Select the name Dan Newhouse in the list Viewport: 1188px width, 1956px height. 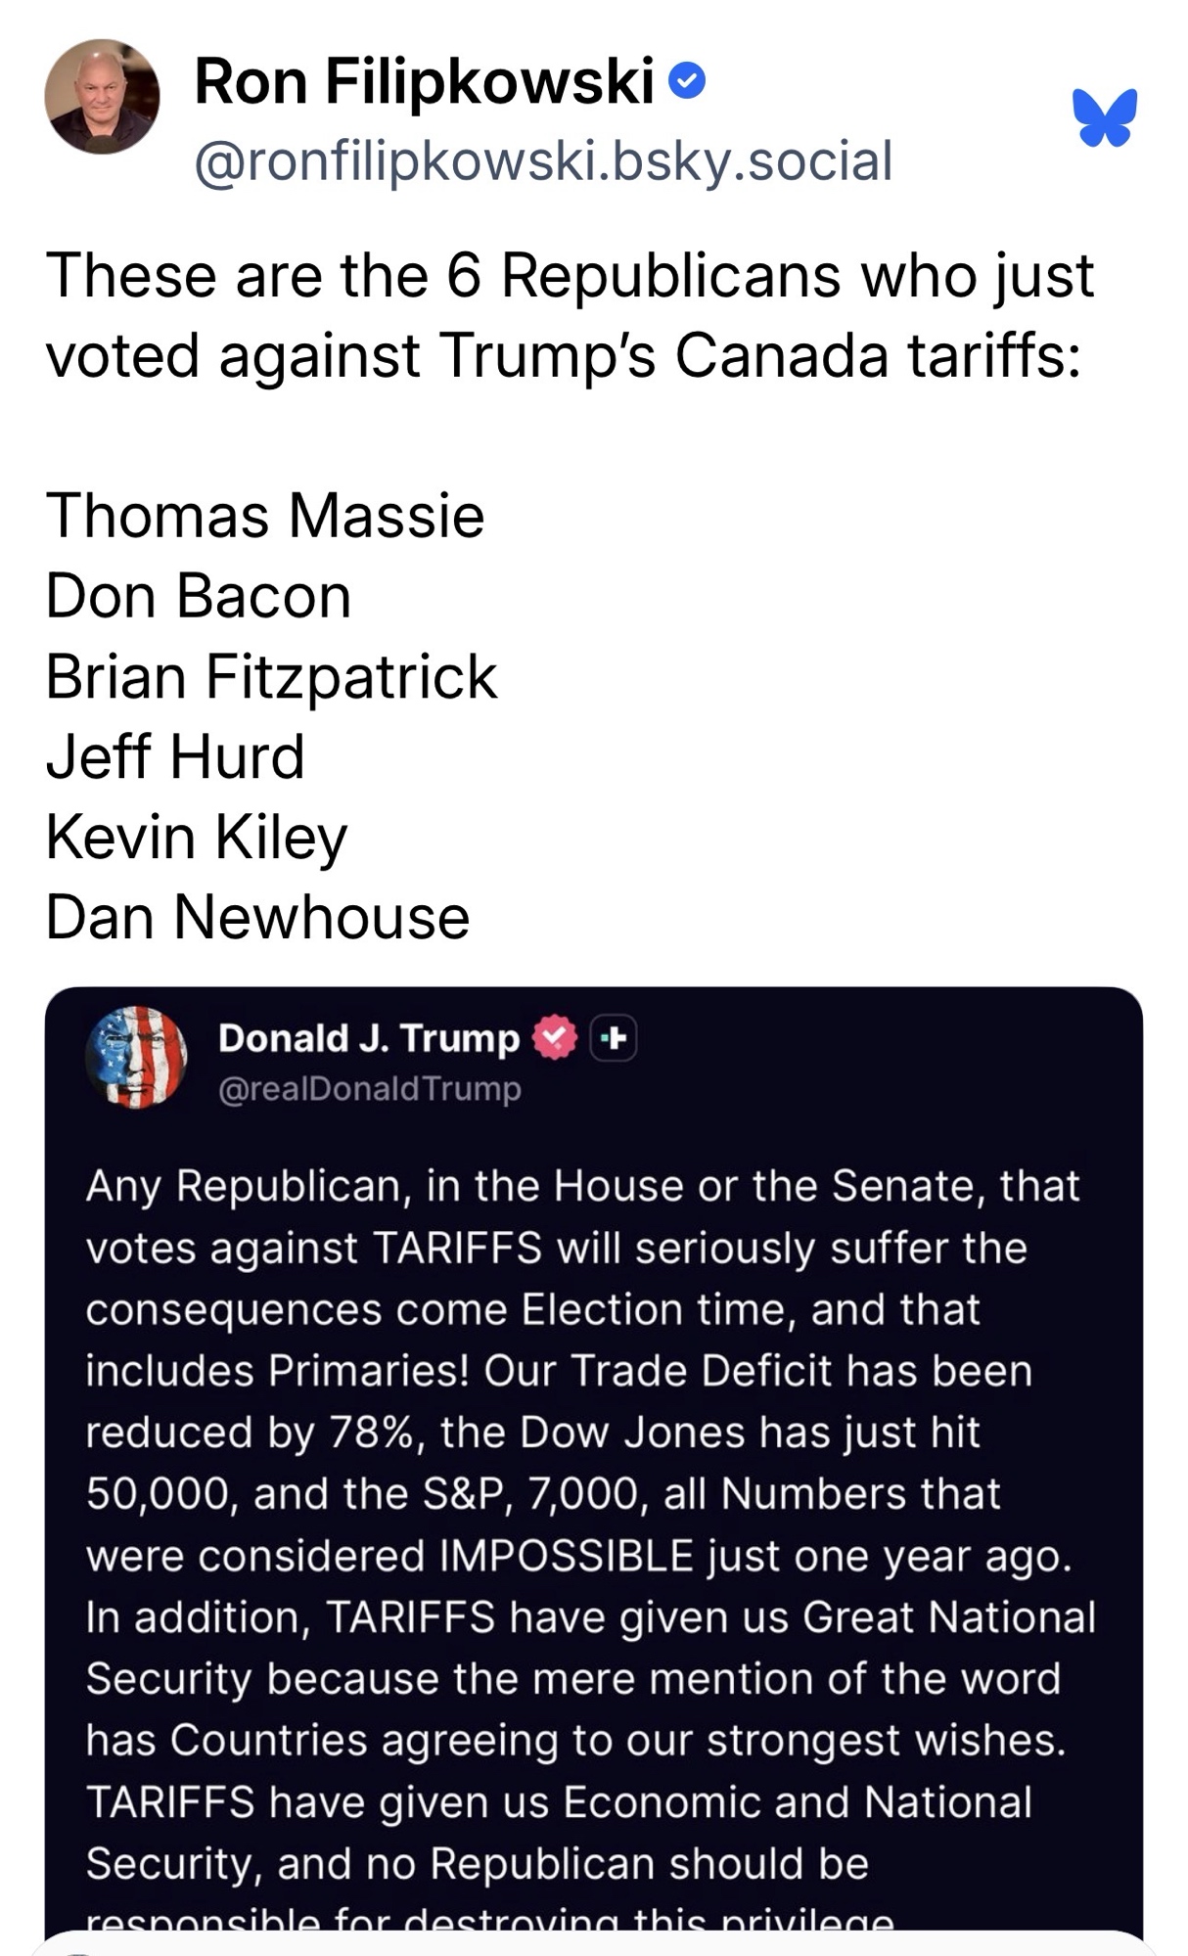click(x=258, y=917)
